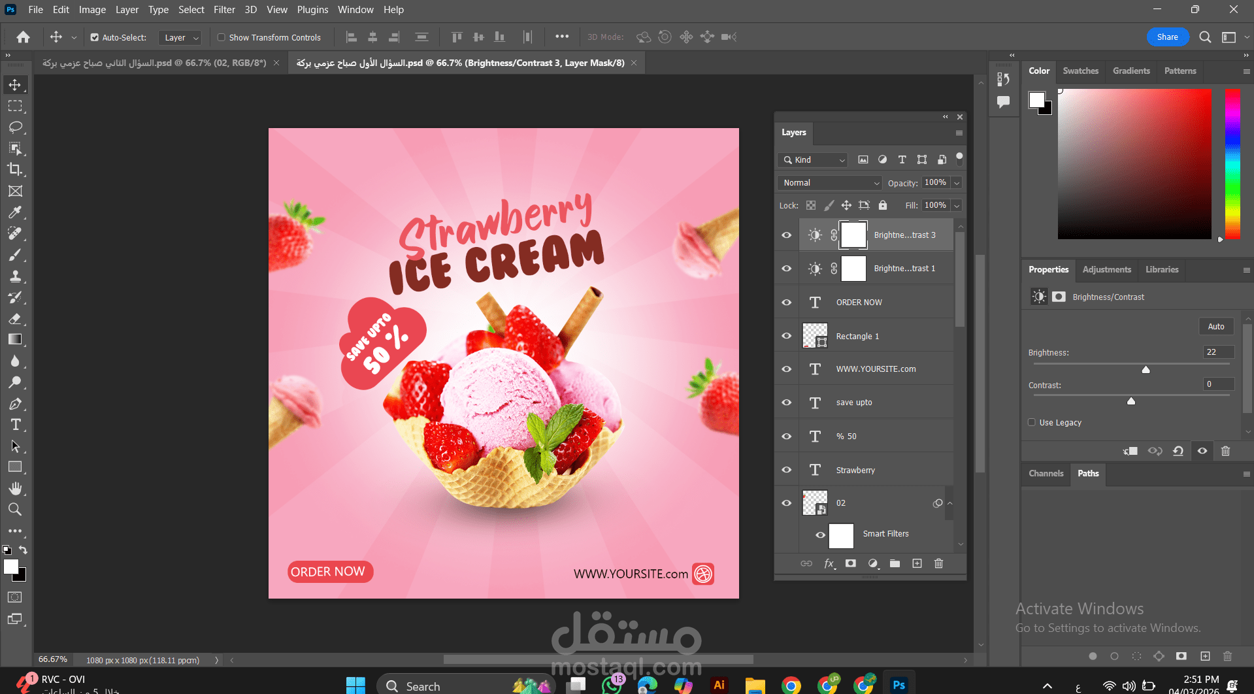Hide the Brightness/Contrast 3 layer
Screen dimensions: 1254x694
[787, 235]
